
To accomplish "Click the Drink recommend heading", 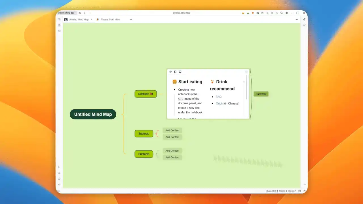I will pyautogui.click(x=222, y=85).
